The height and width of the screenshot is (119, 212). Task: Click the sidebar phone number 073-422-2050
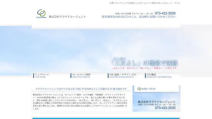click(x=165, y=108)
